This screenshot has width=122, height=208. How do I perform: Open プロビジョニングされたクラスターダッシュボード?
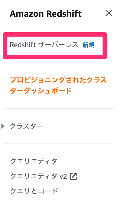click(58, 85)
